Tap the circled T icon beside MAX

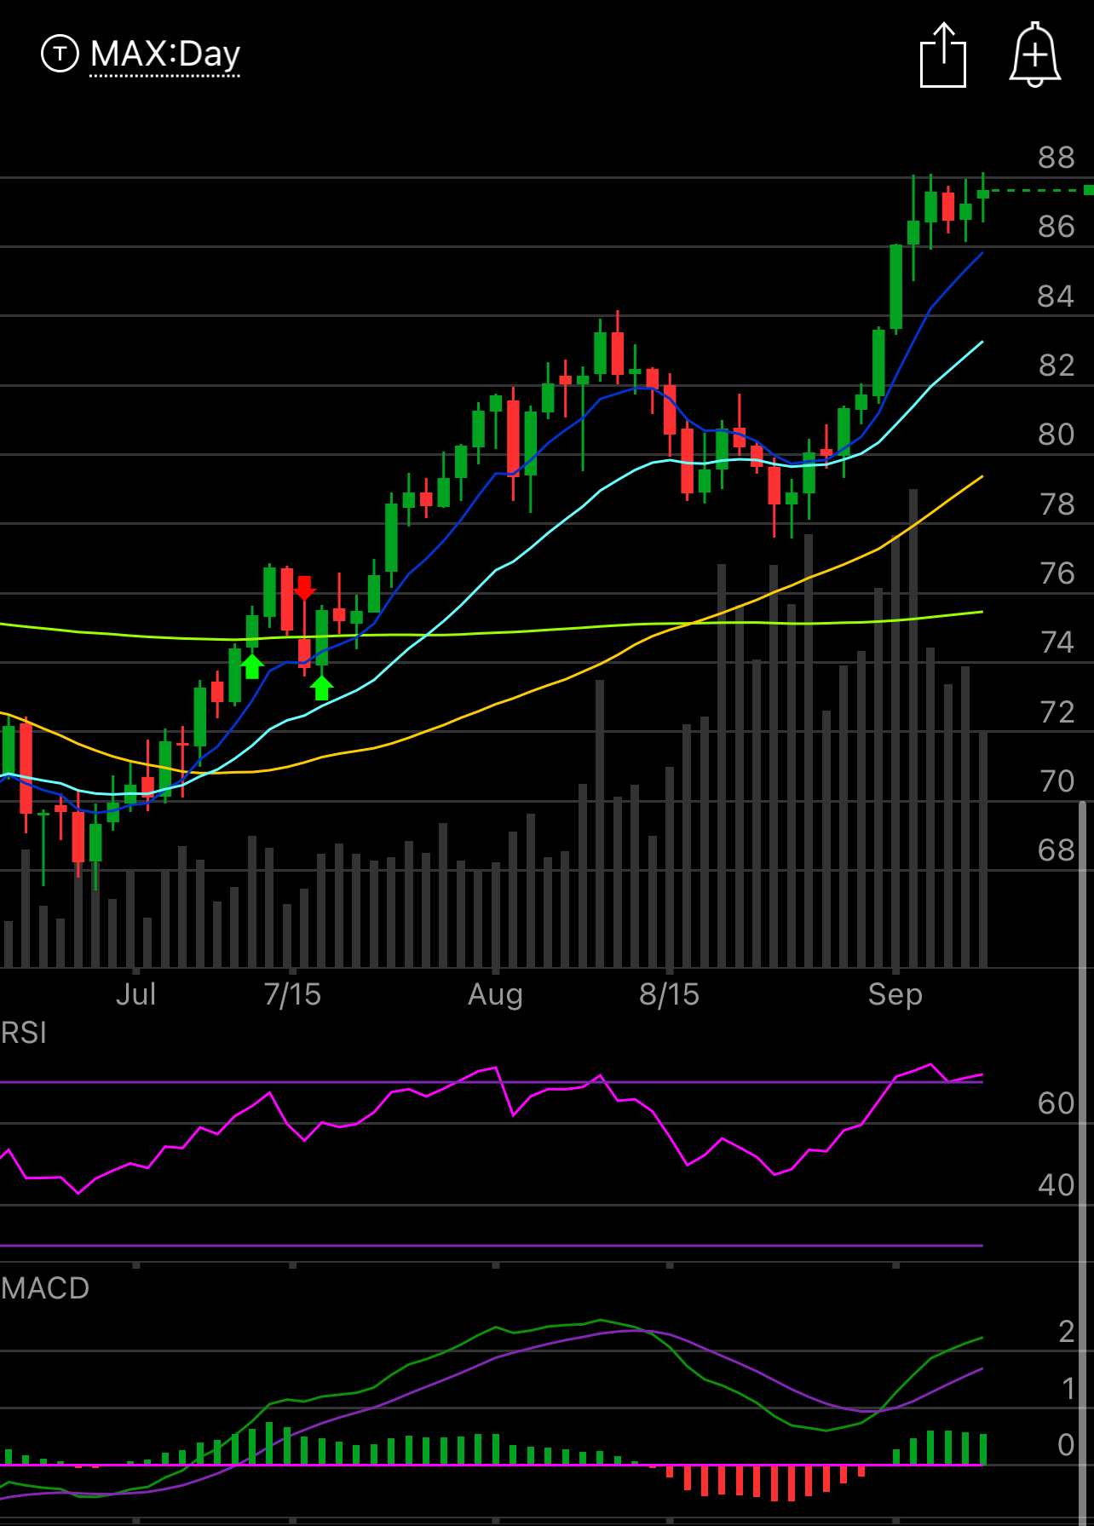[x=60, y=54]
